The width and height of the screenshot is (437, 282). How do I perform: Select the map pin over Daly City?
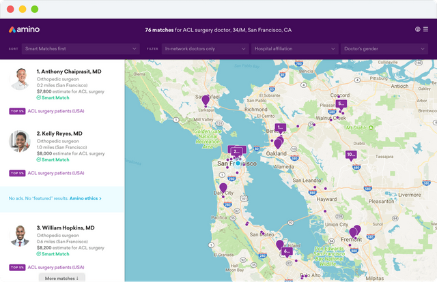point(223,187)
